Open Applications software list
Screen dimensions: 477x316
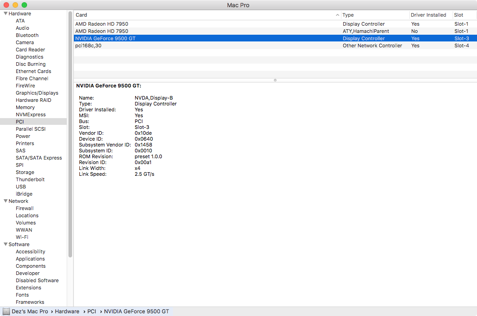[31, 259]
